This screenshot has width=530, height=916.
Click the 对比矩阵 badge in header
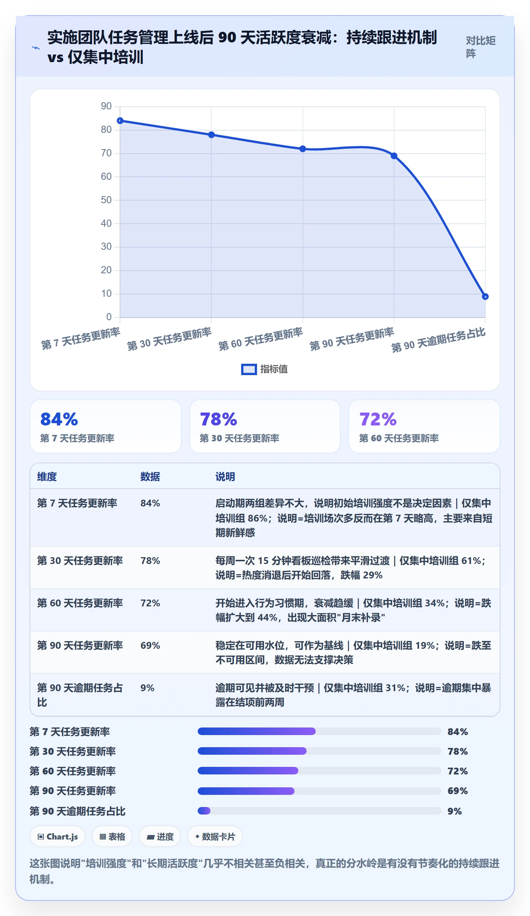pos(480,47)
